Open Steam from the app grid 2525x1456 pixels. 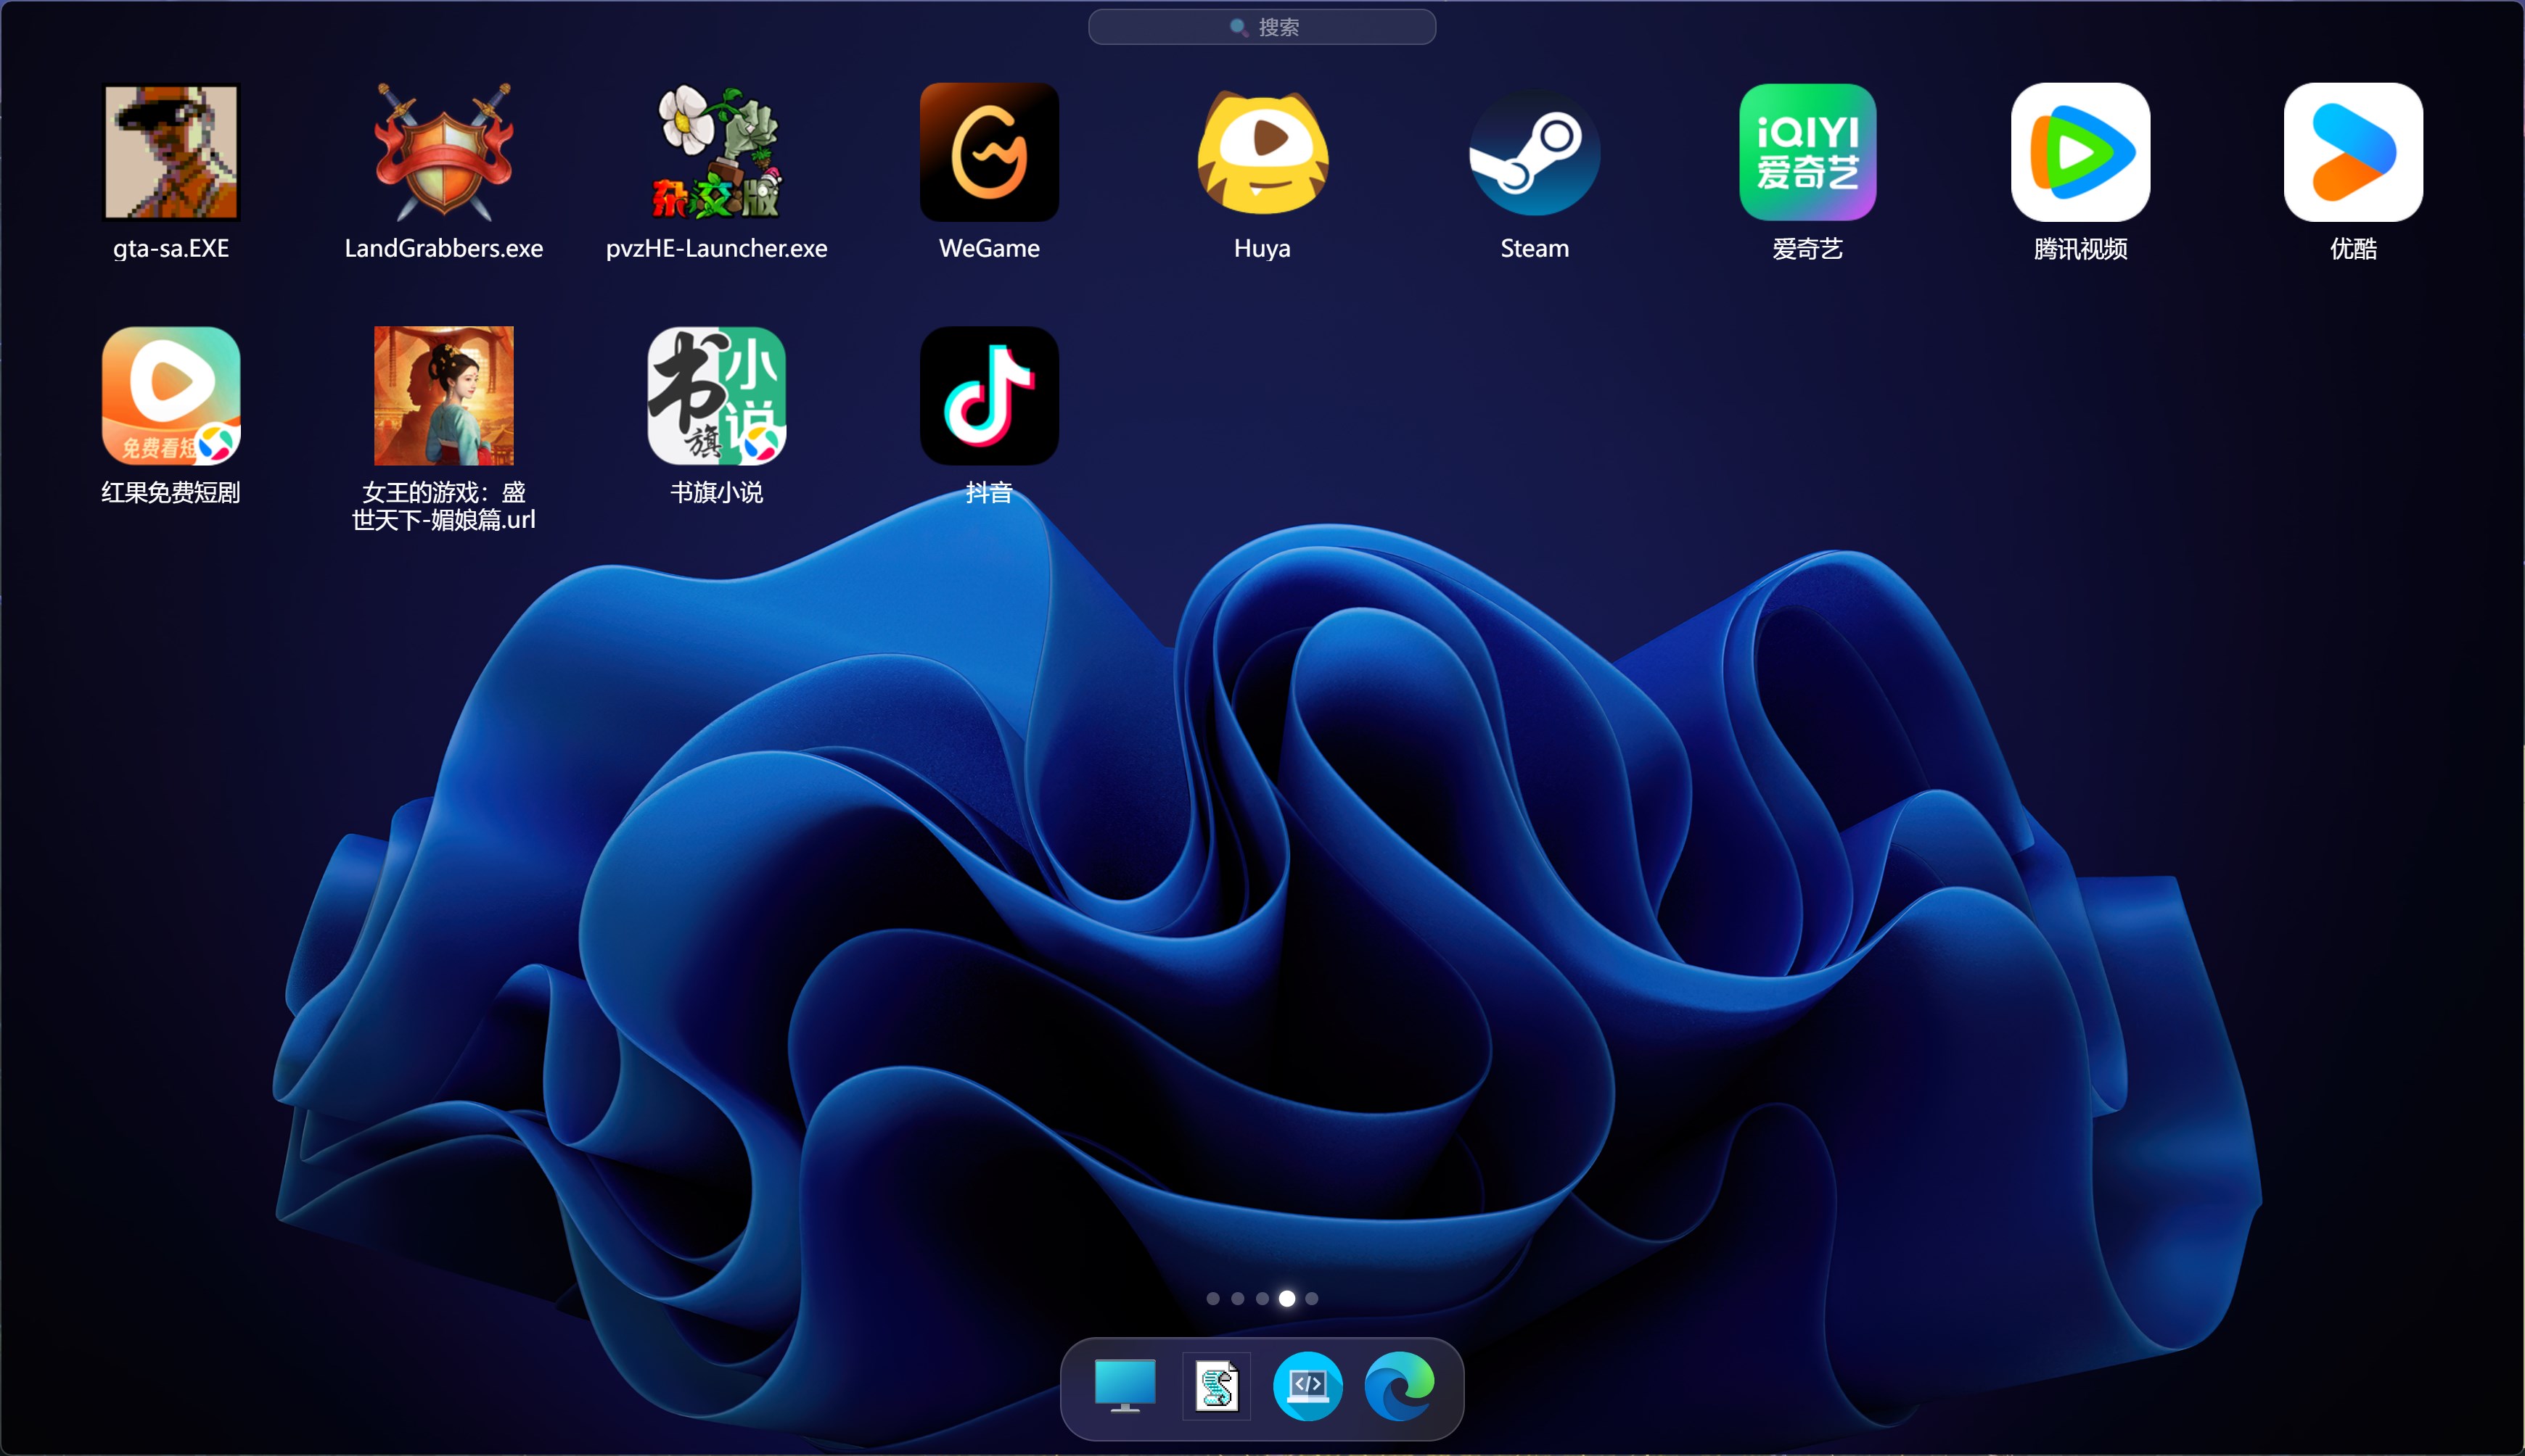click(x=1535, y=152)
